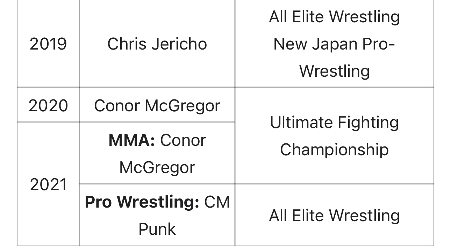This screenshot has width=451, height=247.
Task: Click the 2019 year cell
Action: (x=48, y=44)
